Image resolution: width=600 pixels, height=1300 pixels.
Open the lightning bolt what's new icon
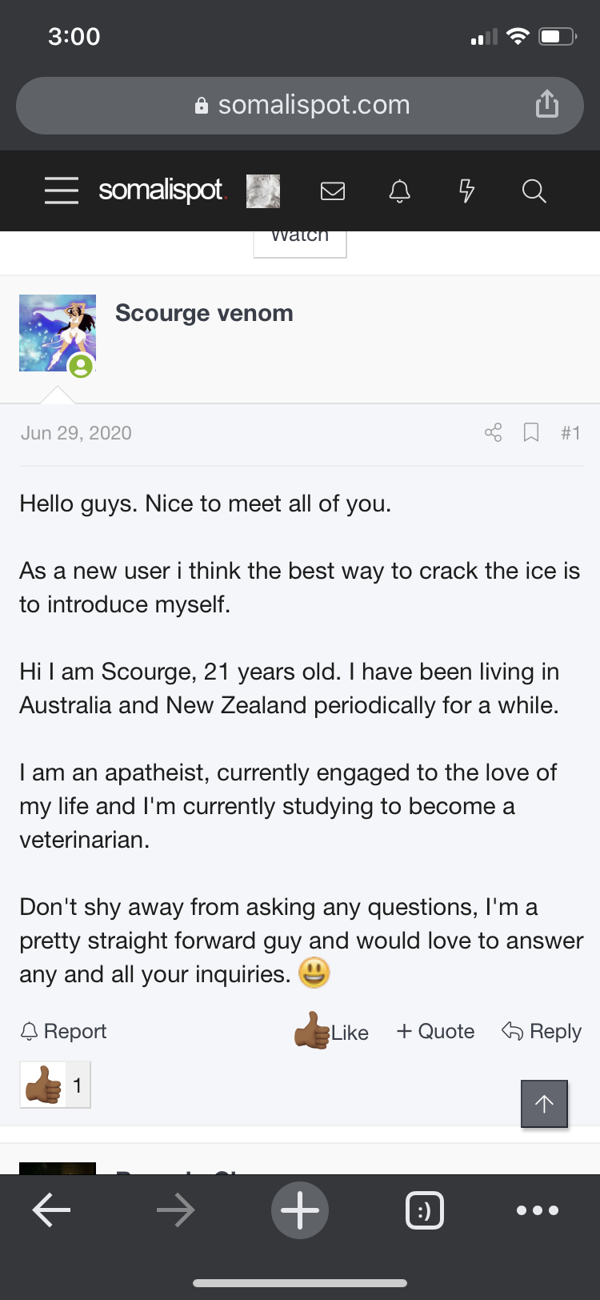point(466,191)
